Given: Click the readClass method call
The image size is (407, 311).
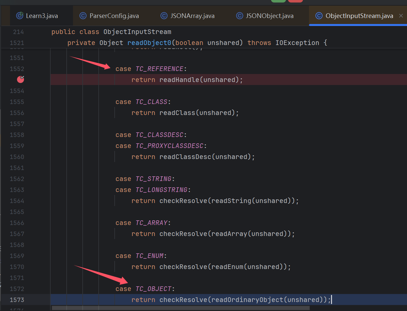Looking at the screenshot, I should pyautogui.click(x=177, y=113).
